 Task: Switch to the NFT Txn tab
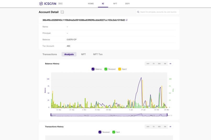tap(98, 54)
